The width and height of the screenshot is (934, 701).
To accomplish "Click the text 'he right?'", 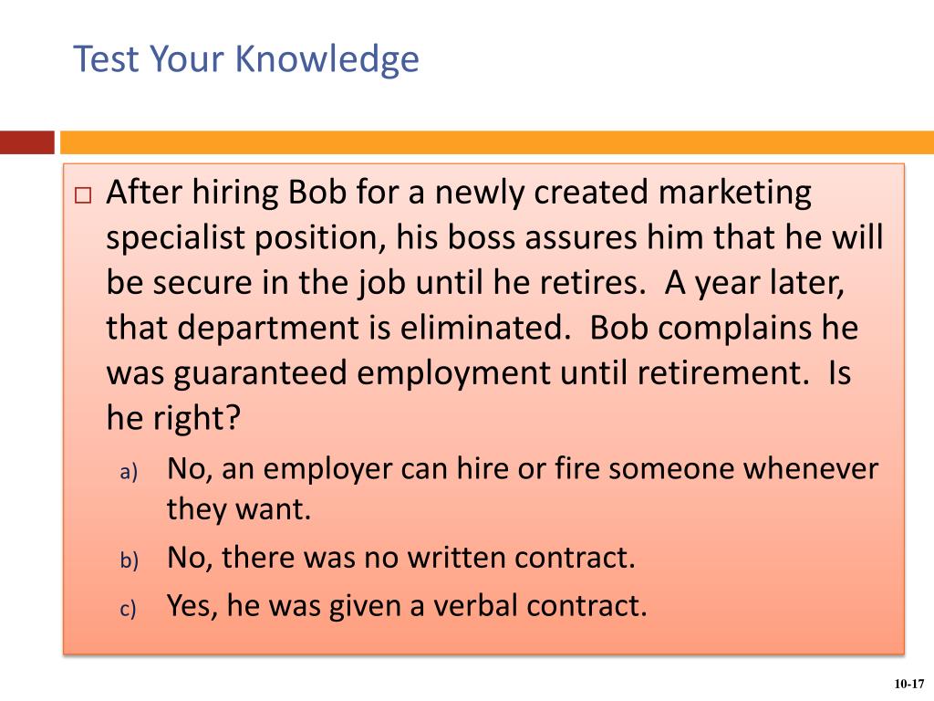I will (173, 417).
